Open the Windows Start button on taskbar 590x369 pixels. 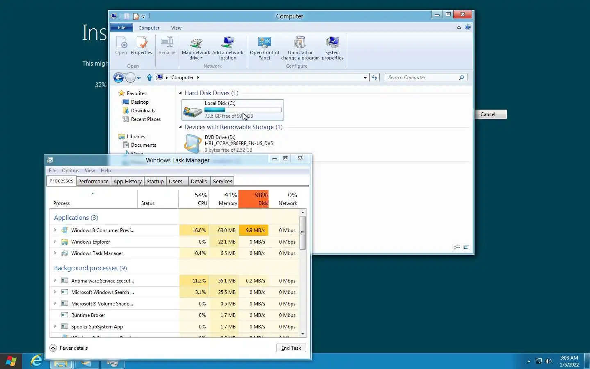coord(11,361)
